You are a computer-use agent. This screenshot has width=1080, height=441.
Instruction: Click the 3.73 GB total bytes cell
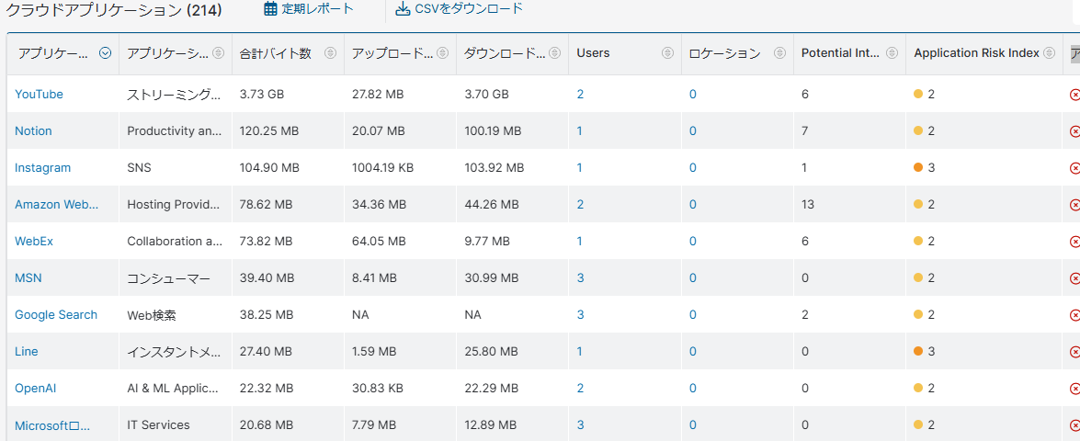tap(262, 94)
